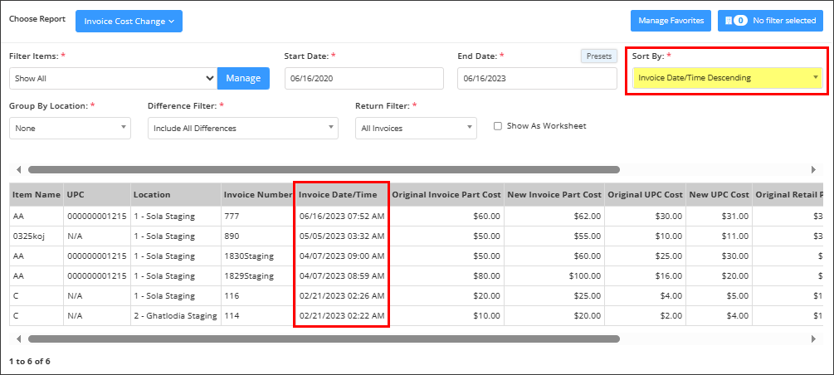This screenshot has height=375, width=834.
Task: Click right arrow of bottom horizontal scrollbar
Action: point(813,338)
